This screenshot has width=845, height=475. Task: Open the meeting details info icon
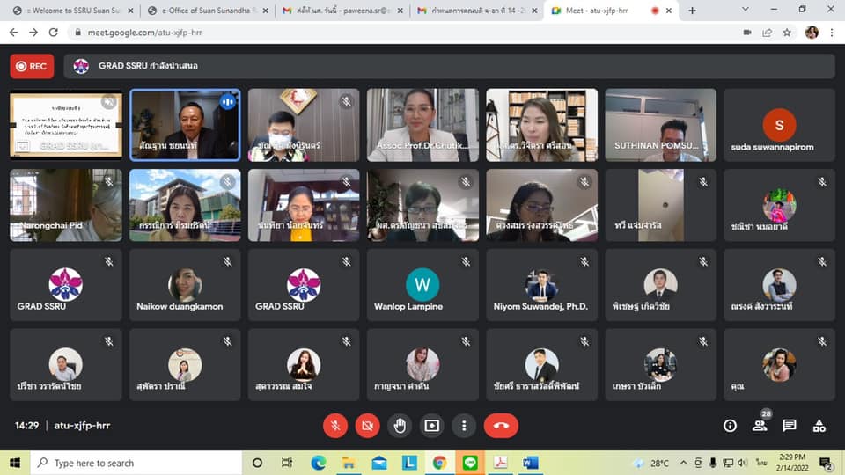[730, 426]
